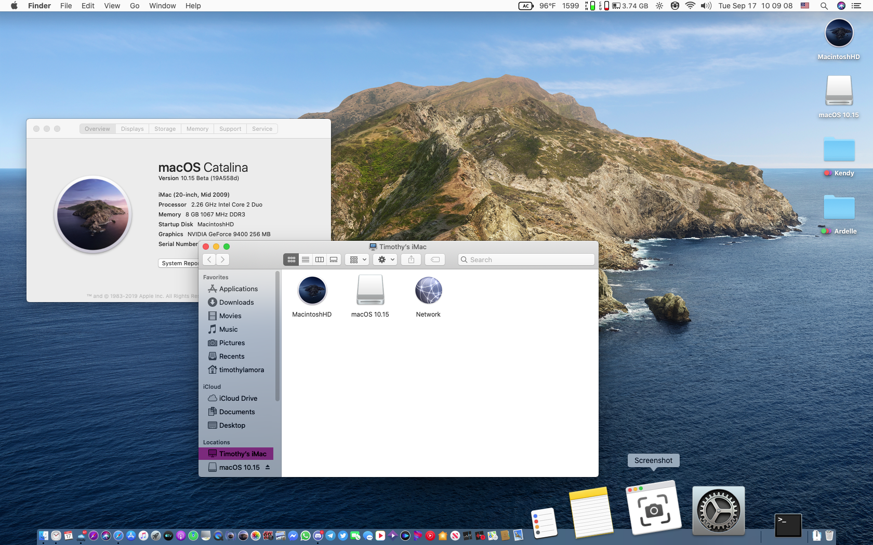Eject the macOS 10.15 volume in sidebar
This screenshot has width=873, height=545.
point(268,467)
